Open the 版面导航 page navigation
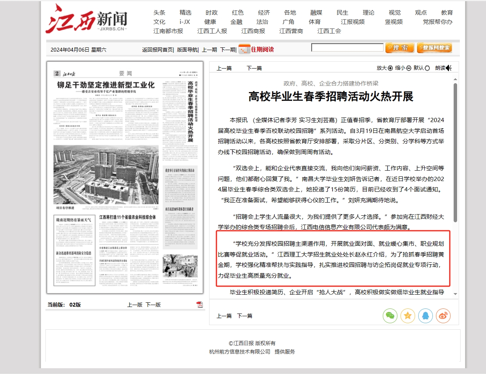 [x=187, y=50]
